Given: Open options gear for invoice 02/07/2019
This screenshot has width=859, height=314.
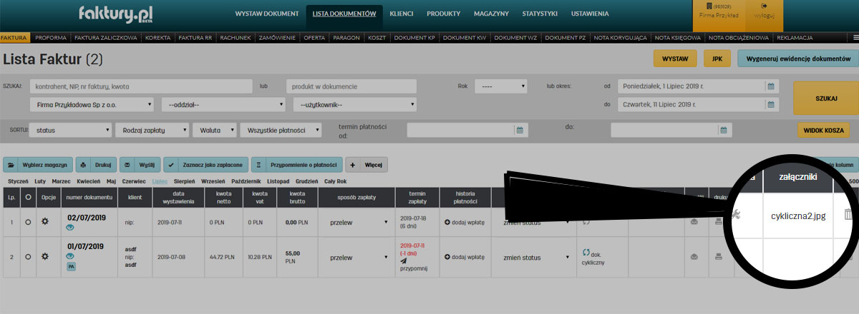Looking at the screenshot, I should point(44,222).
